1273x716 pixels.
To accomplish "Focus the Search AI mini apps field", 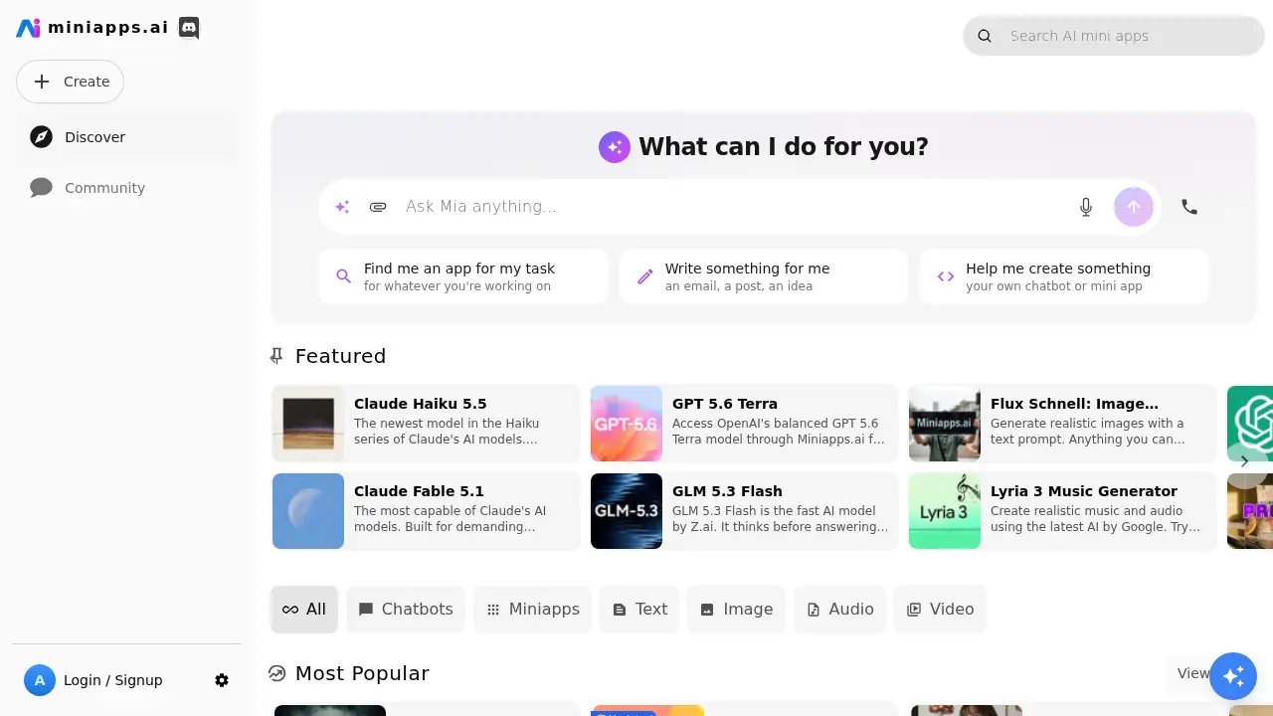I will coord(1114,36).
